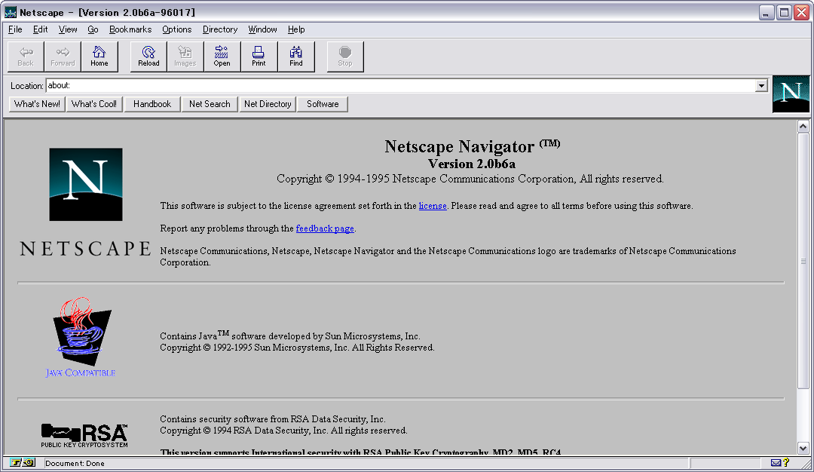
Task: Expand the Location history dropdown arrow
Action: pyautogui.click(x=761, y=86)
